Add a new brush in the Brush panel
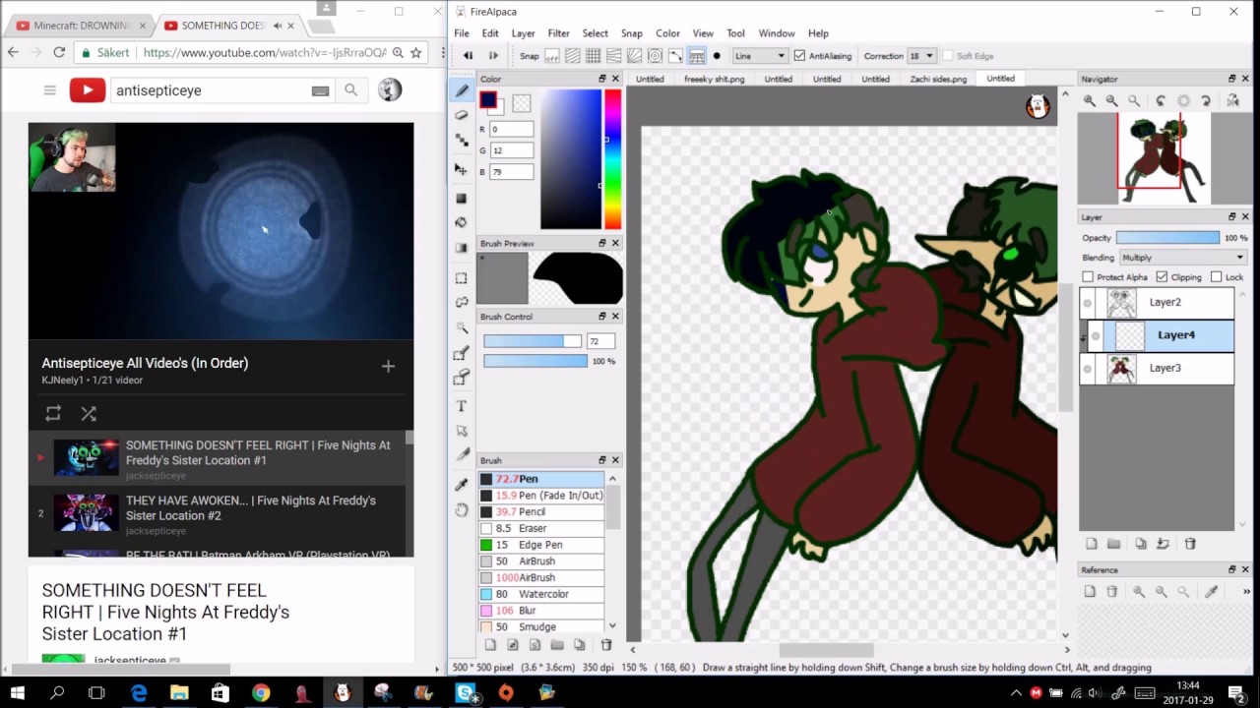The image size is (1260, 708). 490,645
